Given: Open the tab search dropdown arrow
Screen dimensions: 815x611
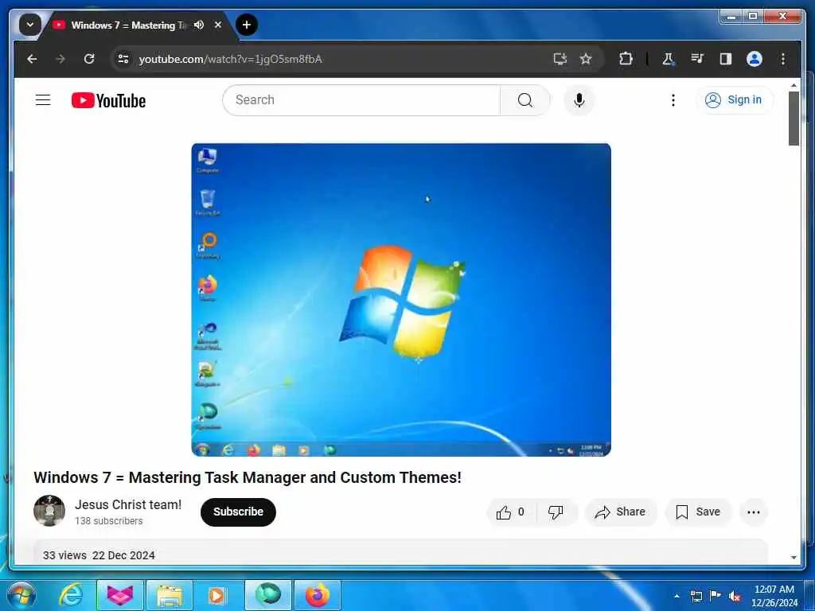Looking at the screenshot, I should point(30,25).
